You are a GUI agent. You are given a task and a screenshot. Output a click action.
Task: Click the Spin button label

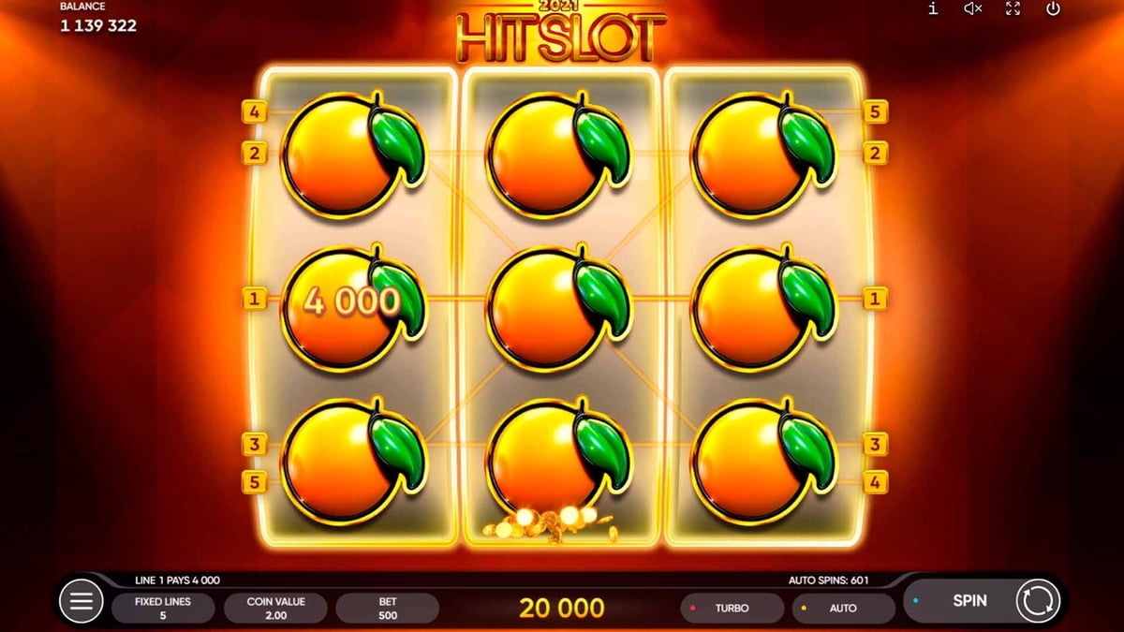click(x=969, y=600)
